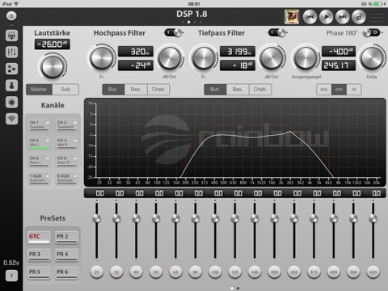Tap the 160 Hz band button
The width and height of the screenshot is (388, 291).
(255, 272)
